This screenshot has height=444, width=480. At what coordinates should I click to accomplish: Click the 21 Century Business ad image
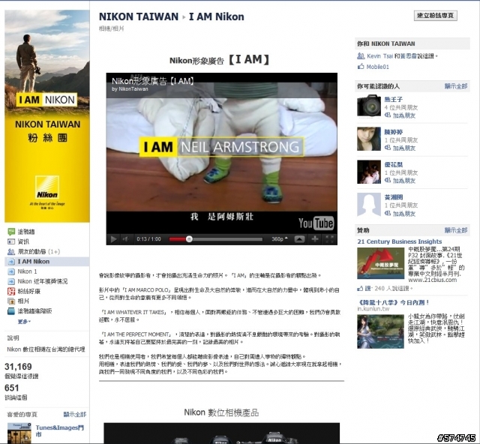coord(380,263)
